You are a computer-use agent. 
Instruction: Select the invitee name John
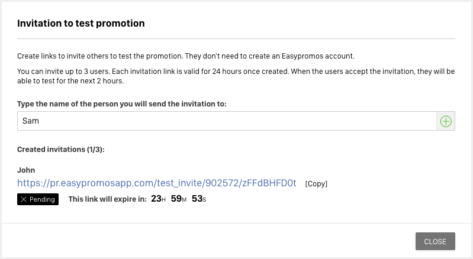click(x=26, y=170)
